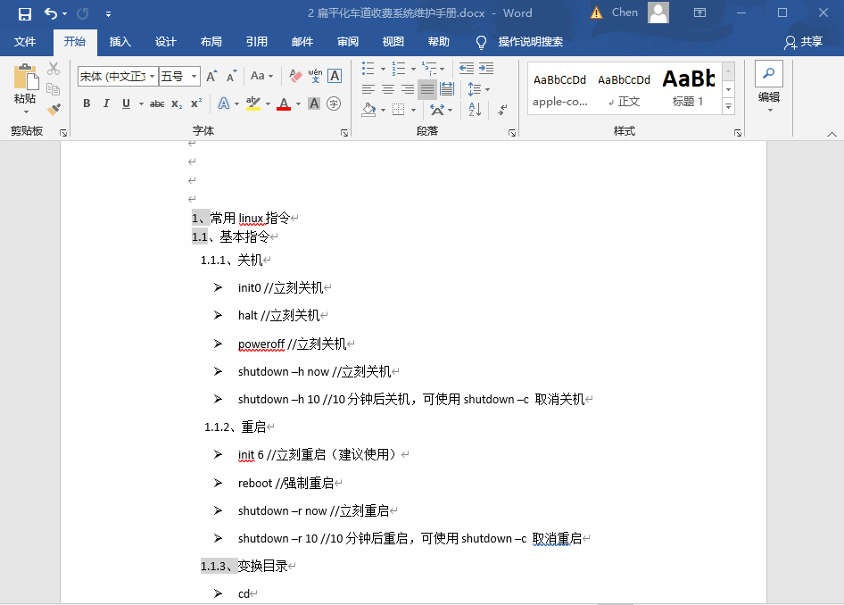Activate the Format Painter icon
The width and height of the screenshot is (844, 605).
[52, 109]
